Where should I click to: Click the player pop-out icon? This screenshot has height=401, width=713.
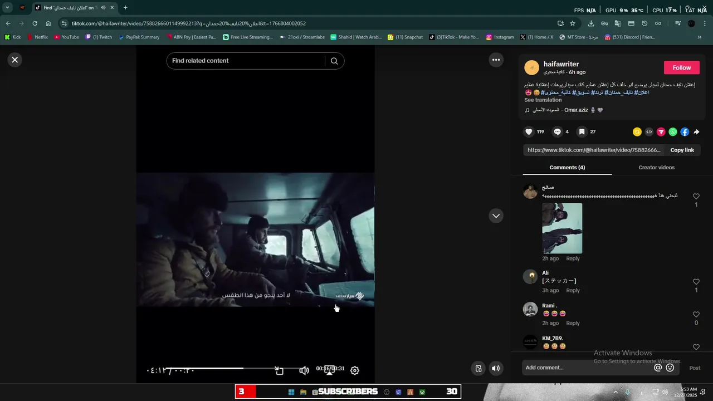pos(280,370)
